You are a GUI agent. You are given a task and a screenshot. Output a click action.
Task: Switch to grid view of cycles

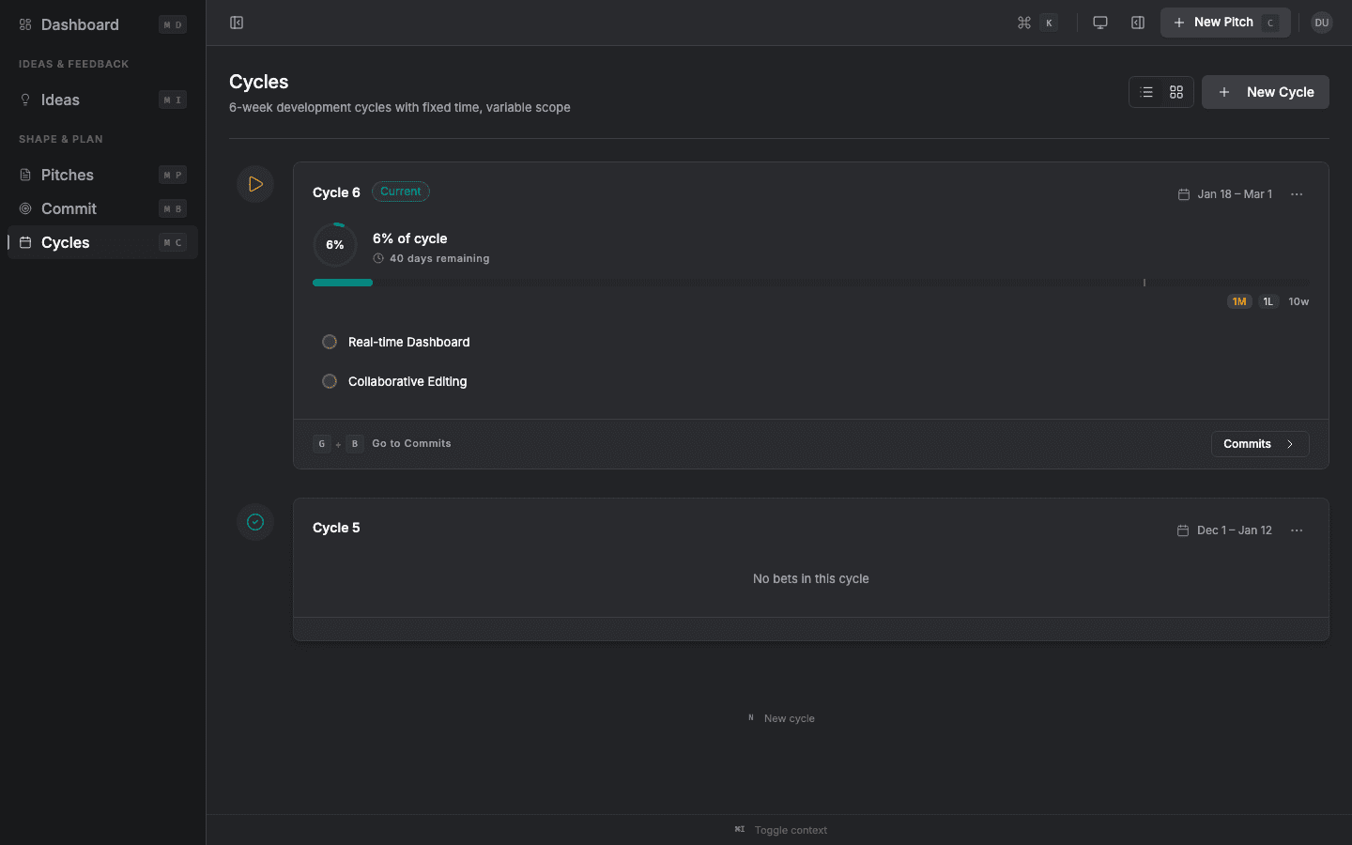click(1176, 92)
